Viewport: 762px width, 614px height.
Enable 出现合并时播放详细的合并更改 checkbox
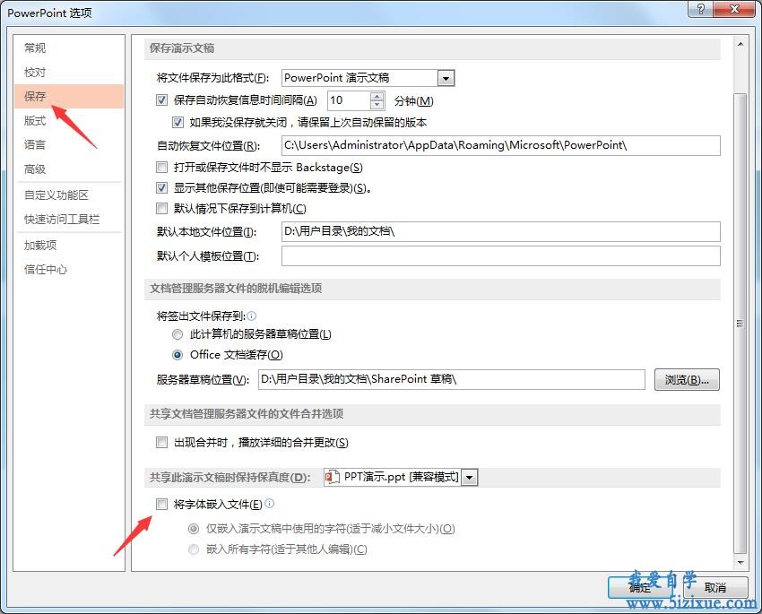coord(162,443)
